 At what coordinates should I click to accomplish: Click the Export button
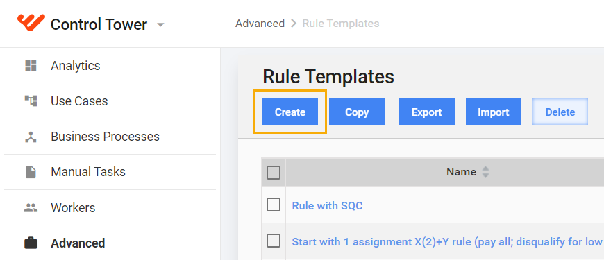click(427, 112)
